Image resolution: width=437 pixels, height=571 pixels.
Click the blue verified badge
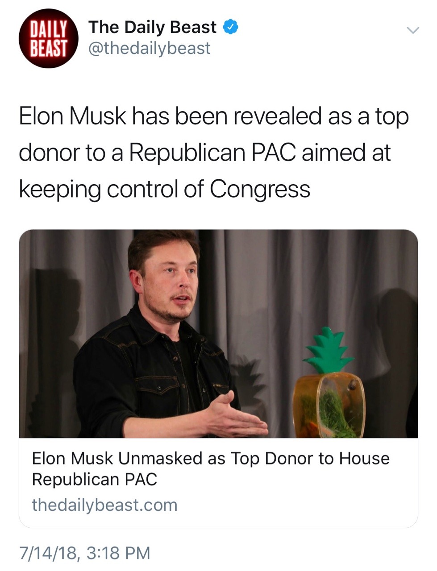point(230,27)
